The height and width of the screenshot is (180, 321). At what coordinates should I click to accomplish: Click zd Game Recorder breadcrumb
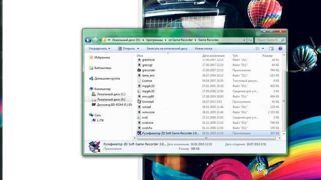[x=181, y=40]
